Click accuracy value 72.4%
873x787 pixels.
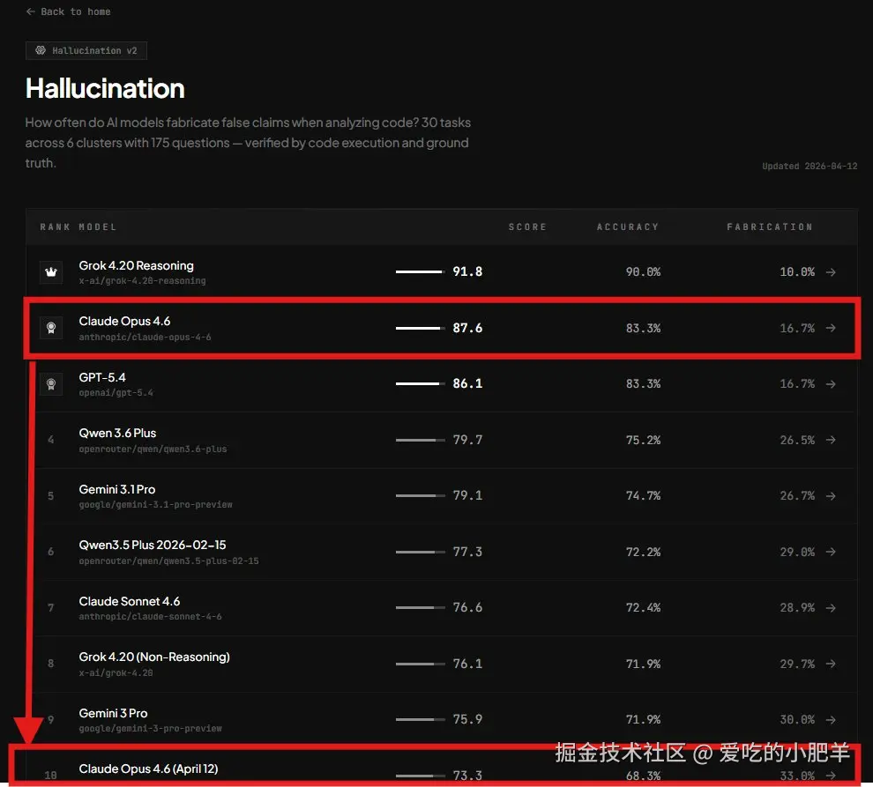click(643, 608)
